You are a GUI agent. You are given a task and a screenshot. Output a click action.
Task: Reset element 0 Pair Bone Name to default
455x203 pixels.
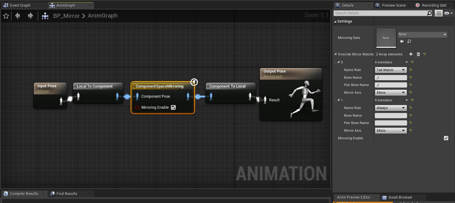(410, 85)
